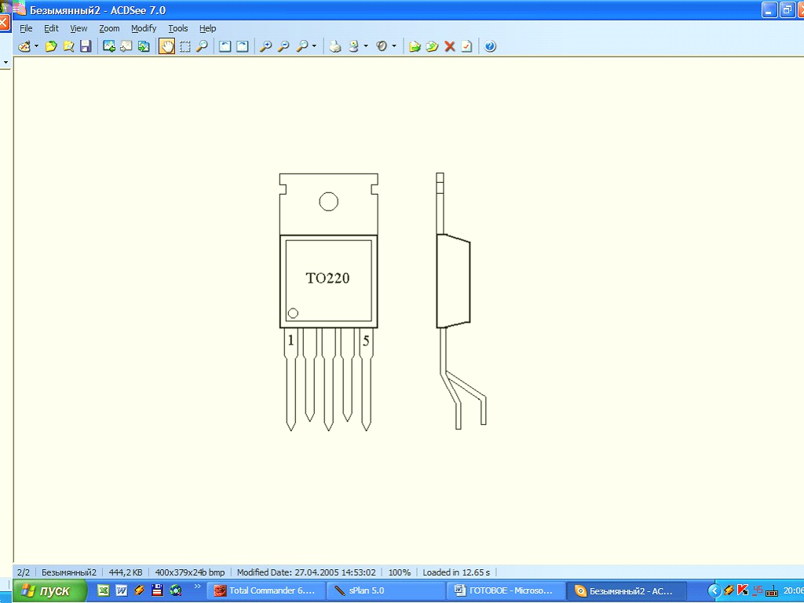This screenshot has width=804, height=603.
Task: Click the Save floppy disk icon
Action: point(86,46)
